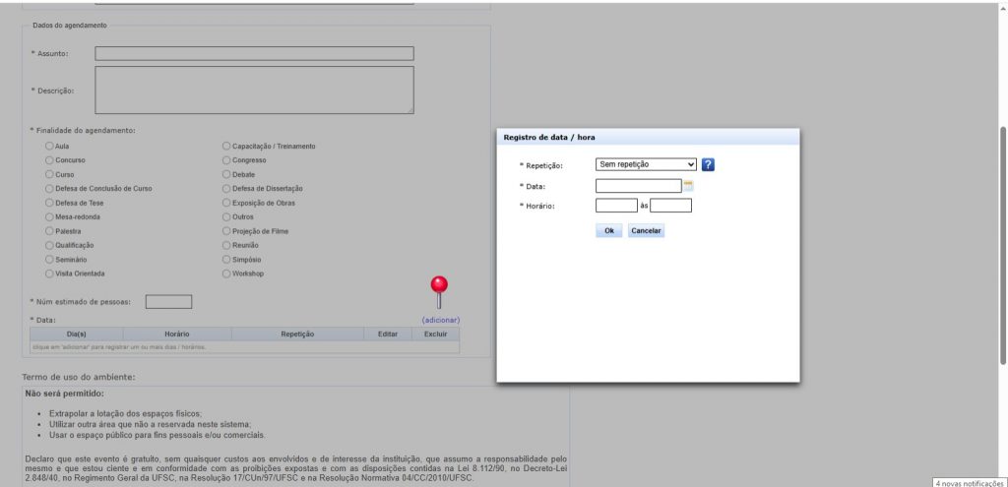This screenshot has width=1008, height=487.
Task: Open the calendar date picker icon
Action: coord(688,185)
